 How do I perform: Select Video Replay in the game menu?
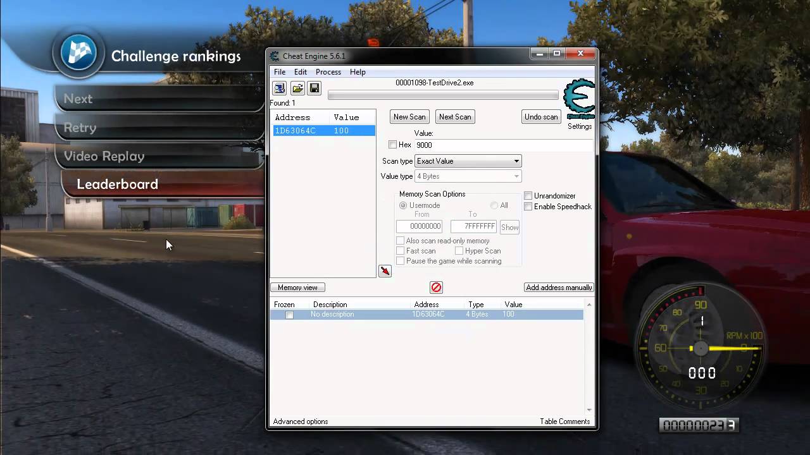[158, 156]
